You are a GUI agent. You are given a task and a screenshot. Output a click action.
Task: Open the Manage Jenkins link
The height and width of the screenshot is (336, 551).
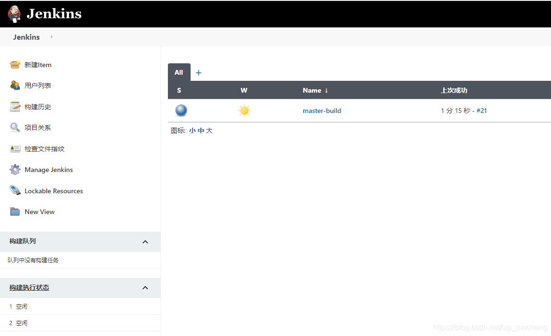coord(49,170)
